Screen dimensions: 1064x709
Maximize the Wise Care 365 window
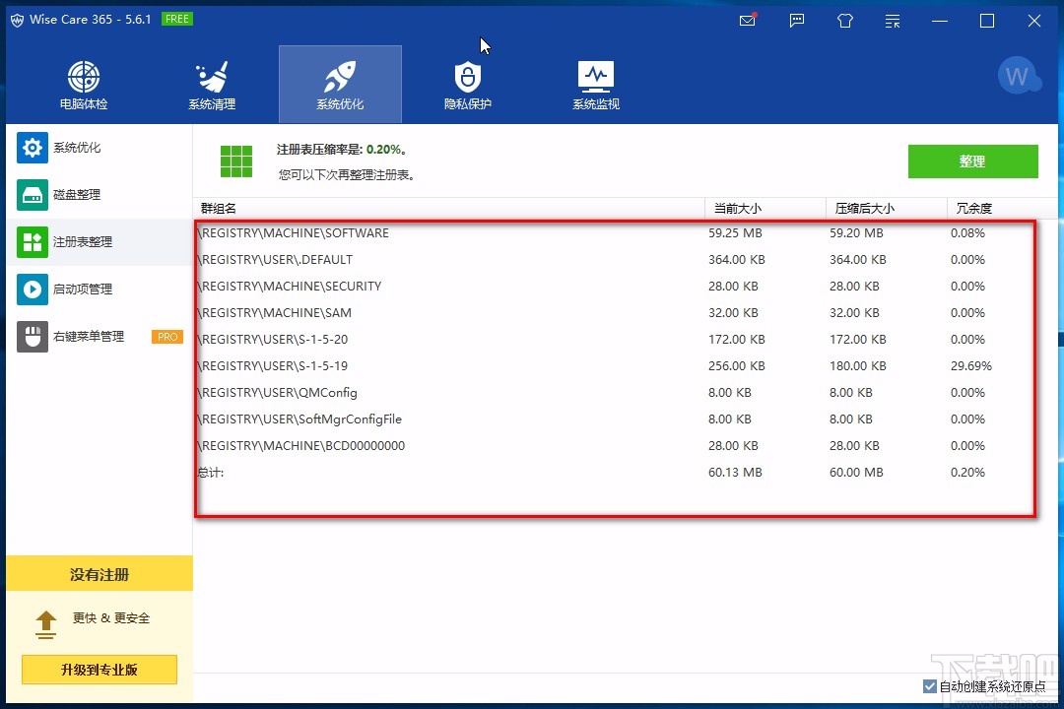987,21
